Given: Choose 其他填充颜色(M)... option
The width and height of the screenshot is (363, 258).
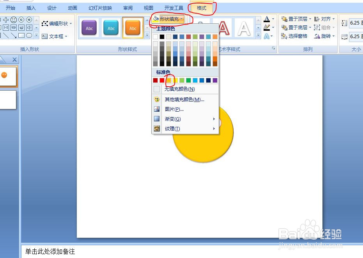Looking at the screenshot, I should pos(185,99).
